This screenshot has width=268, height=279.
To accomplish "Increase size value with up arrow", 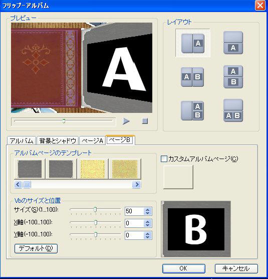I will pyautogui.click(x=148, y=209).
